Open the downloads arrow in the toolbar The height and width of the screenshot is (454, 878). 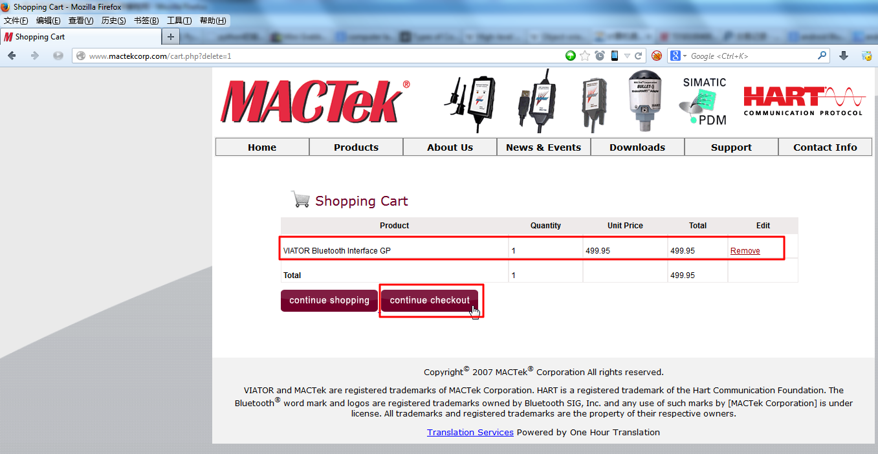point(844,56)
